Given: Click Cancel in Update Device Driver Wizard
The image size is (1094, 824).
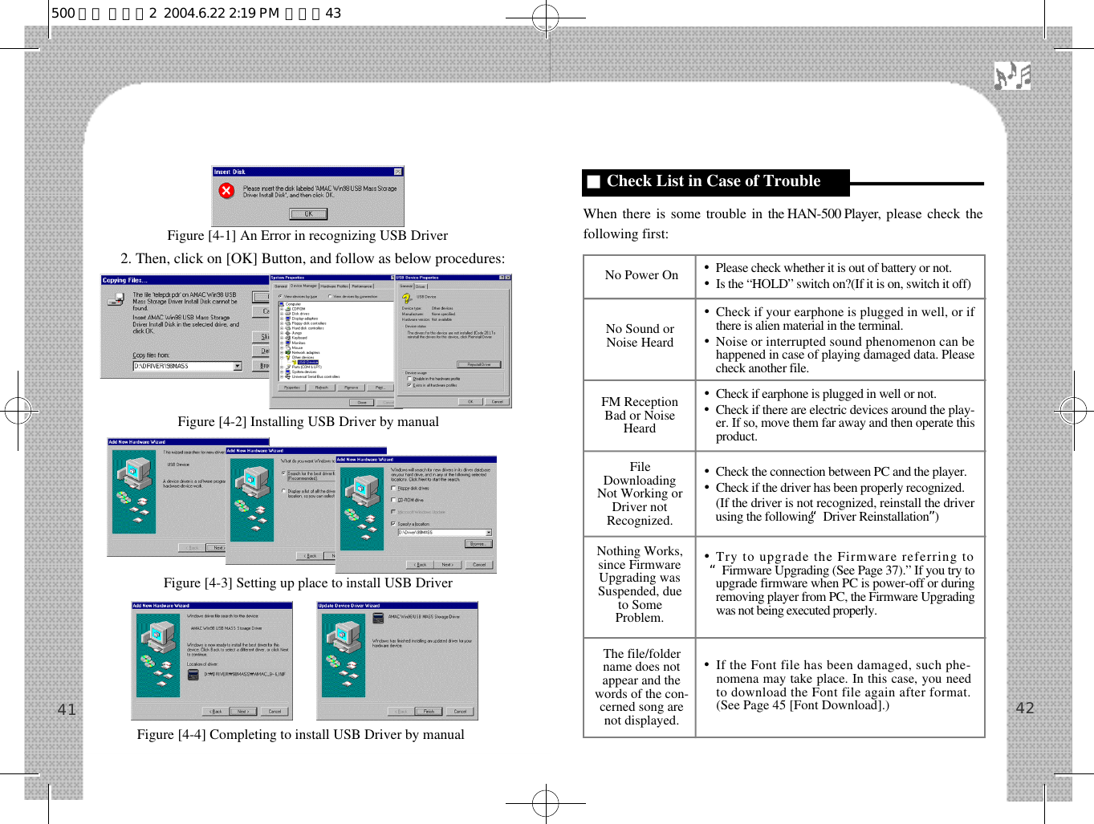Looking at the screenshot, I should coord(460,711).
